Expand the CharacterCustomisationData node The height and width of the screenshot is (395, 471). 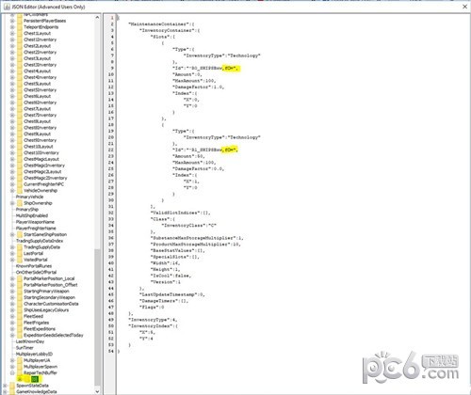12,304
